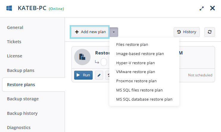This screenshot has width=221, height=132.
Task: Choose MS SQL database restore plan
Action: pyautogui.click(x=144, y=99)
